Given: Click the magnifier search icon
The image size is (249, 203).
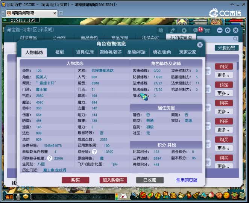Looking at the screenshot, I should pos(235,39).
